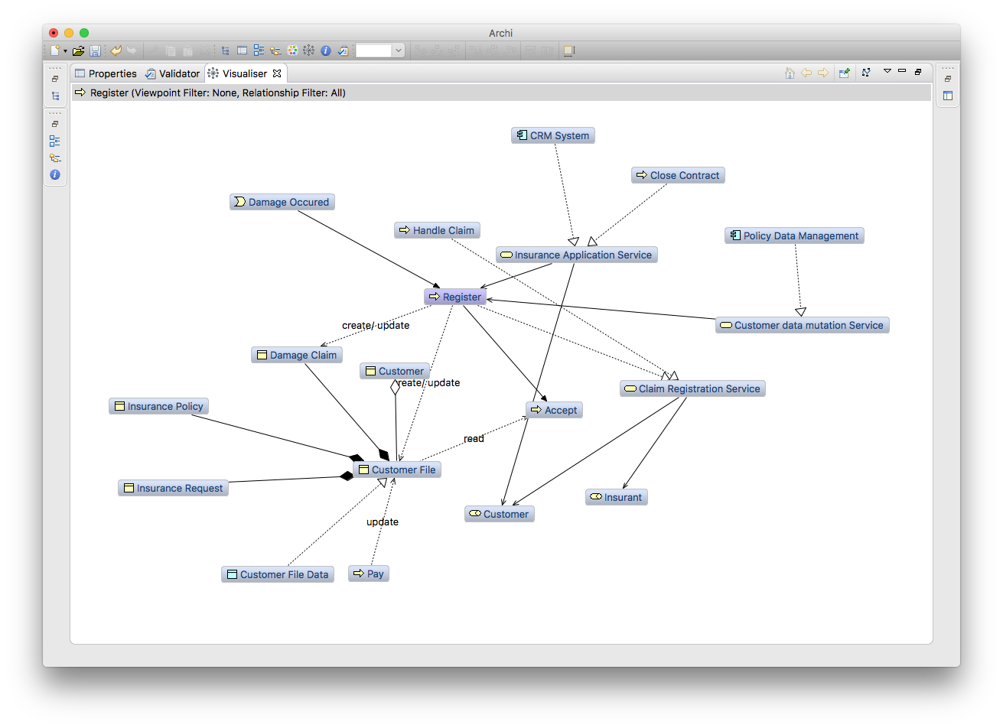
Task: Select the Claim Registration Service node
Action: 692,388
